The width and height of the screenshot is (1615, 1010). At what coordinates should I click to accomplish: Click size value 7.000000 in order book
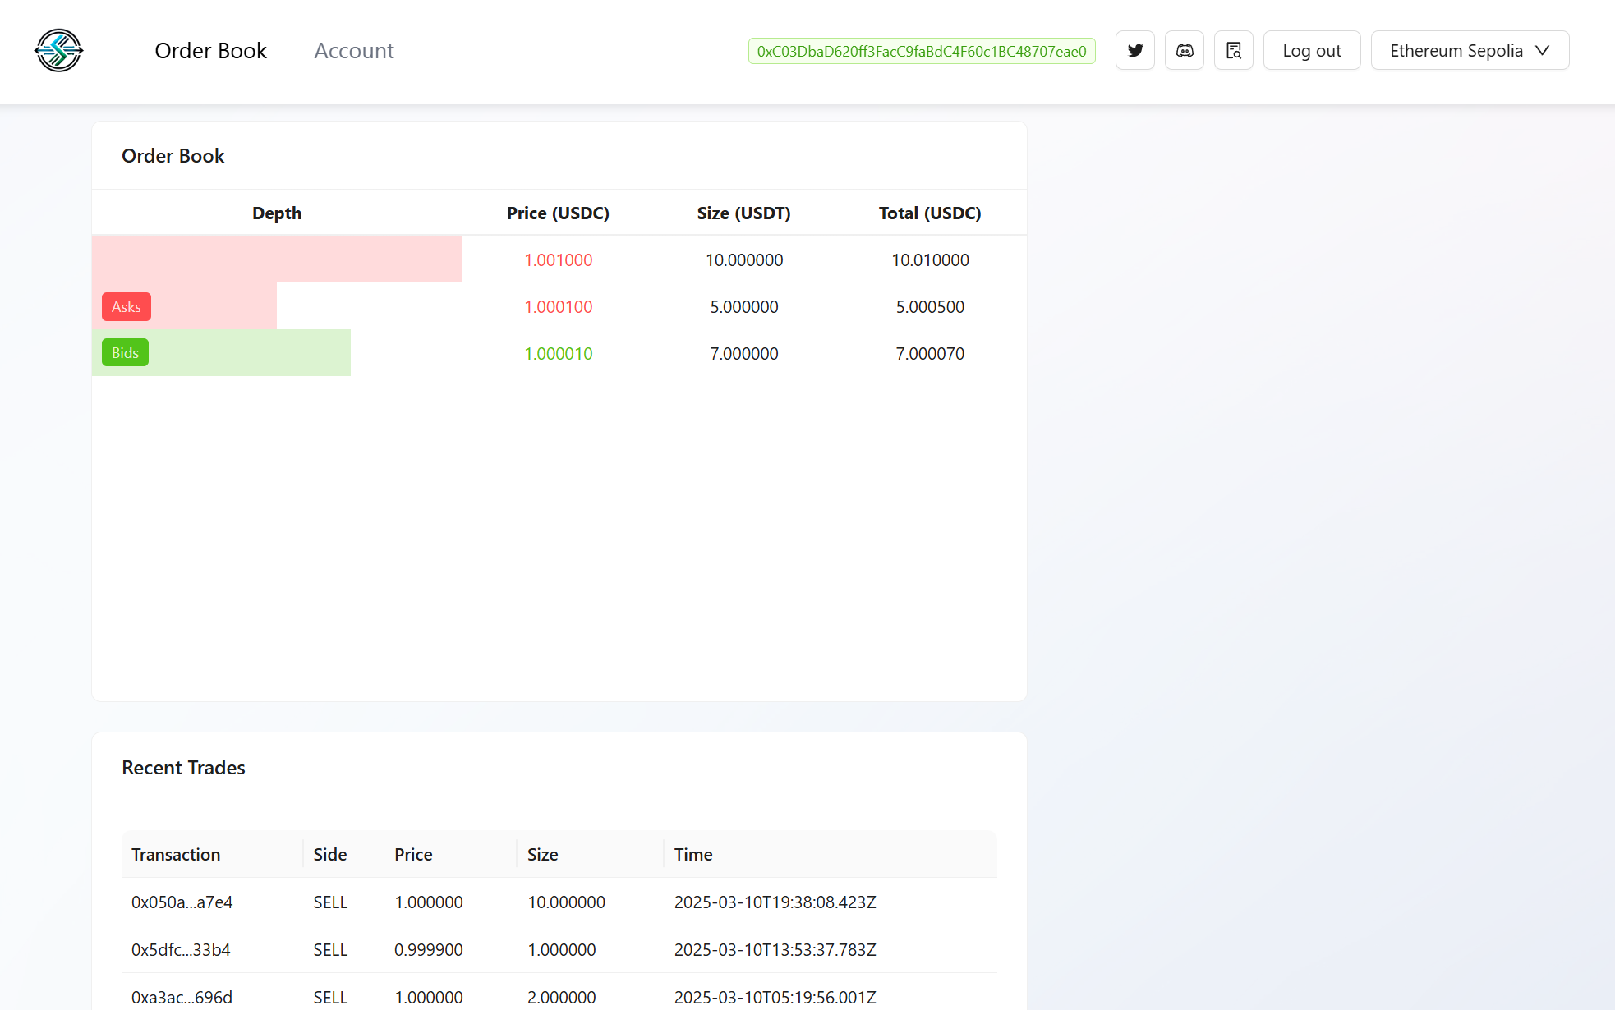point(744,354)
